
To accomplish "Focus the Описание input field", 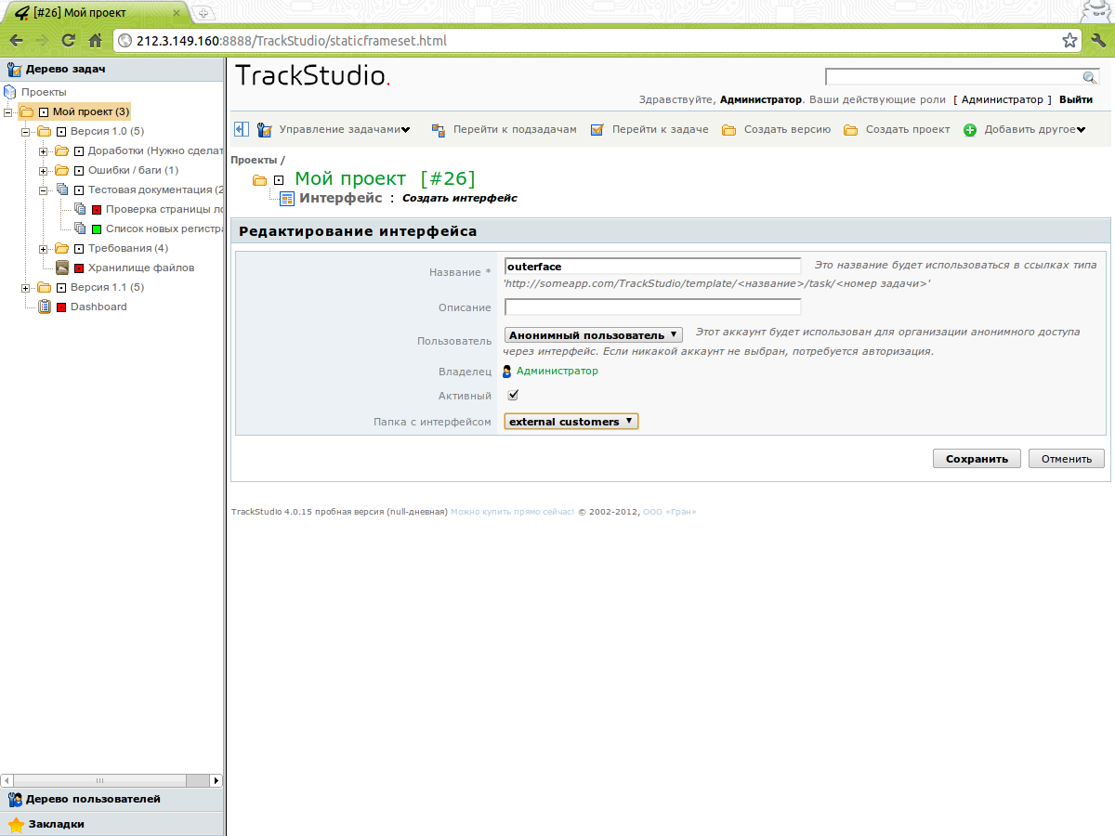I will coord(652,307).
